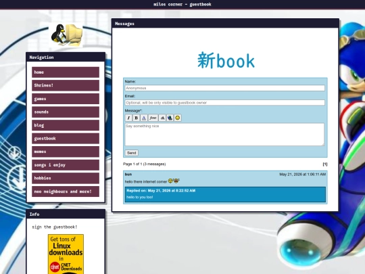Click the 'hello to you too!' reply

point(140,197)
